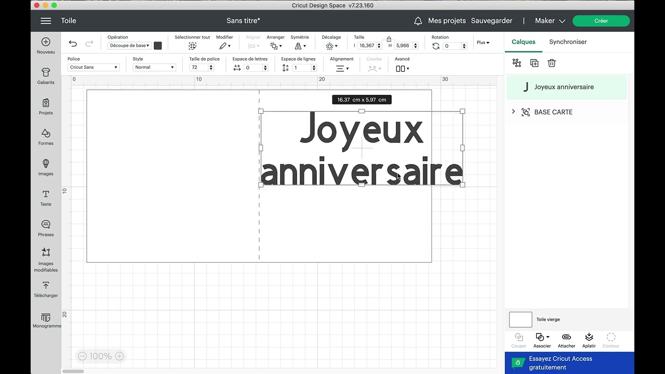Open the Arranger dropdown
The height and width of the screenshot is (374, 665).
pyautogui.click(x=275, y=46)
